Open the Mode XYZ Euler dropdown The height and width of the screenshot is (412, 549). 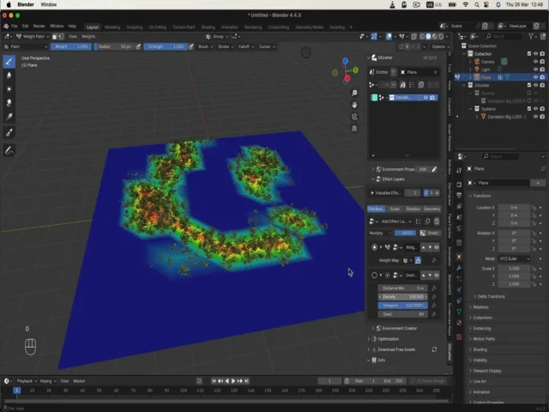(513, 257)
